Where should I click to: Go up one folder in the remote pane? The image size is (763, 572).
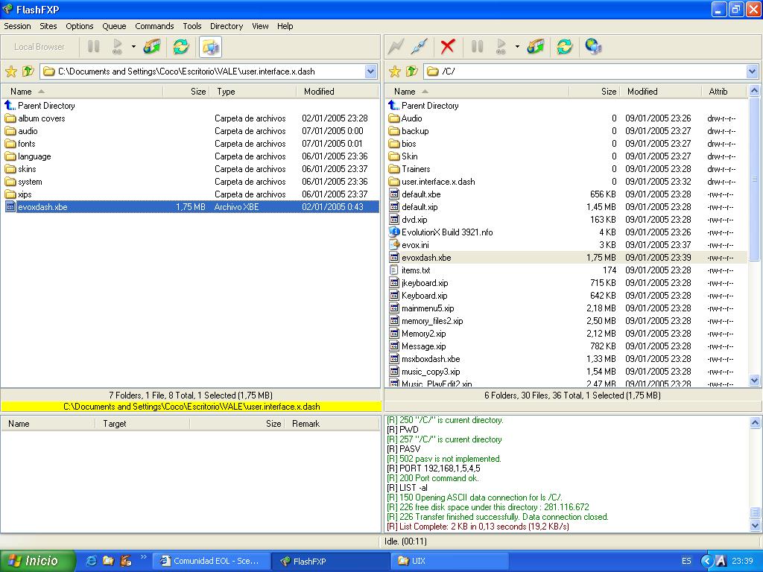(412, 71)
